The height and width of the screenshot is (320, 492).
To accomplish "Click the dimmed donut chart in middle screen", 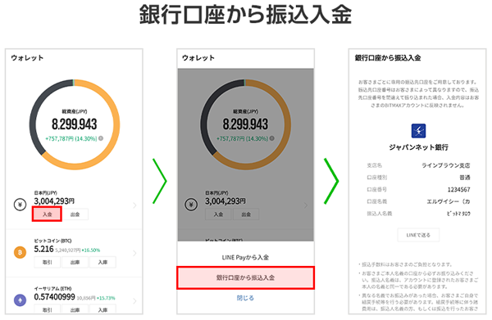I will [x=245, y=124].
